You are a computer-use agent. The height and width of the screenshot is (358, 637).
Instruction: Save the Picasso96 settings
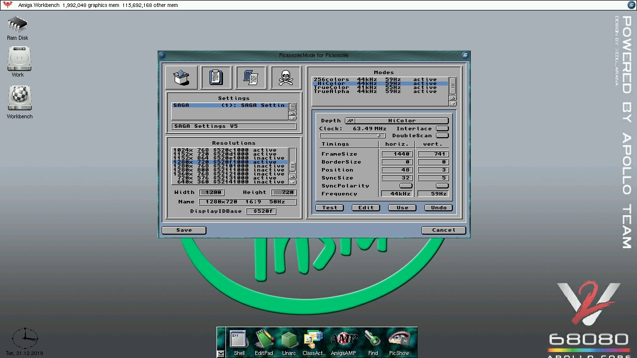tap(184, 230)
